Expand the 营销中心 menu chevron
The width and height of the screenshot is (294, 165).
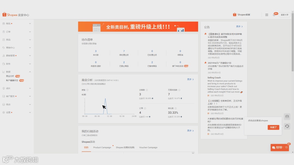[30, 48]
